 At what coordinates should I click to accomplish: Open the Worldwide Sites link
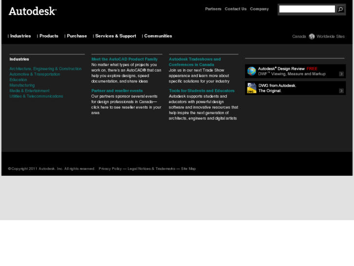(x=331, y=37)
